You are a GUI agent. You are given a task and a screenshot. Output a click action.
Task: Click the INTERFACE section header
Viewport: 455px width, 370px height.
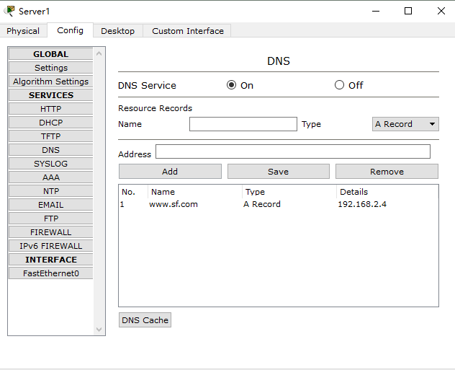pyautogui.click(x=51, y=260)
